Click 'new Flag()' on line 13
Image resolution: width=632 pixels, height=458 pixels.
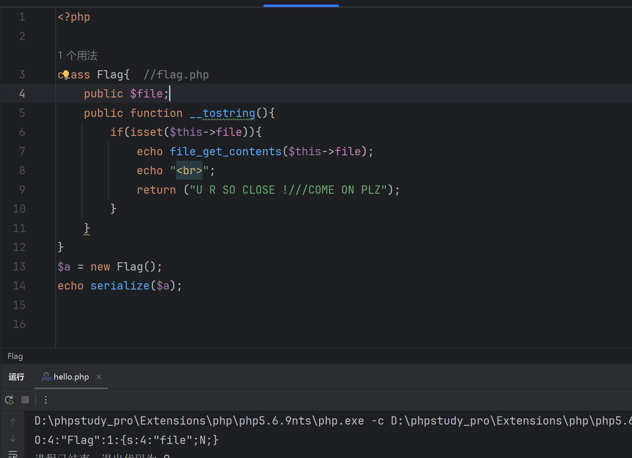123,267
